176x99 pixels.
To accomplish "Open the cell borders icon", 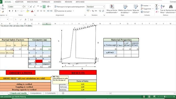I will [x=21, y=11].
